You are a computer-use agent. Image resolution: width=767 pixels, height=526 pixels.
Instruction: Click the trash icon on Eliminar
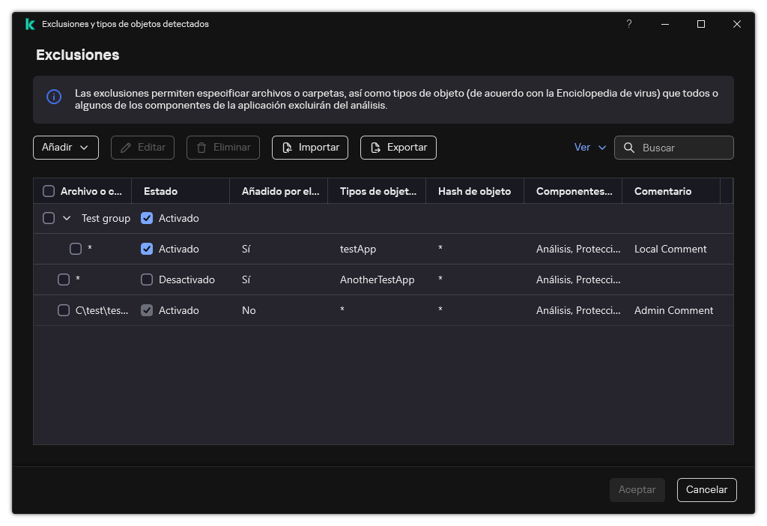201,148
